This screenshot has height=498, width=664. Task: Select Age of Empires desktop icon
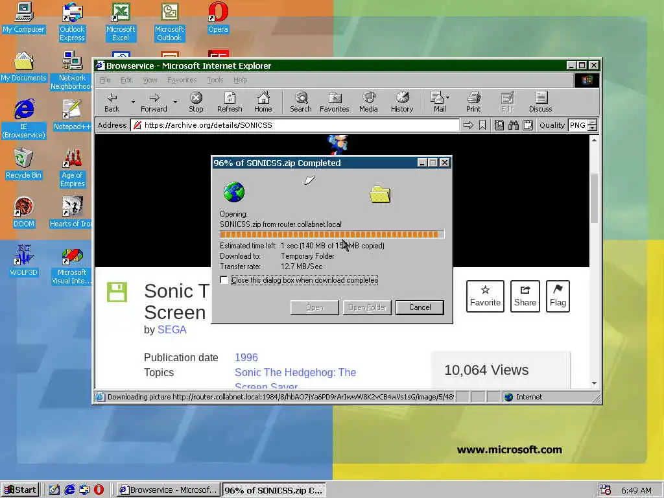coord(72,168)
